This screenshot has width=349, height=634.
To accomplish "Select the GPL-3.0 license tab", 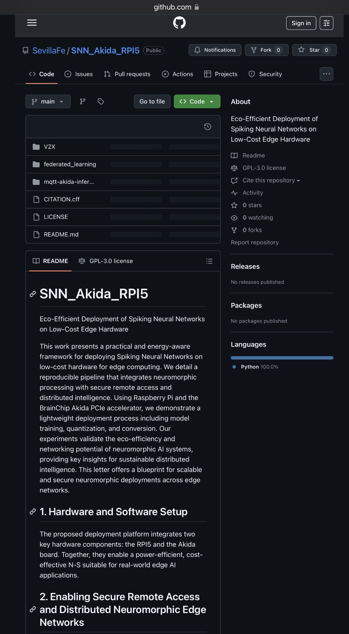I will click(x=106, y=261).
